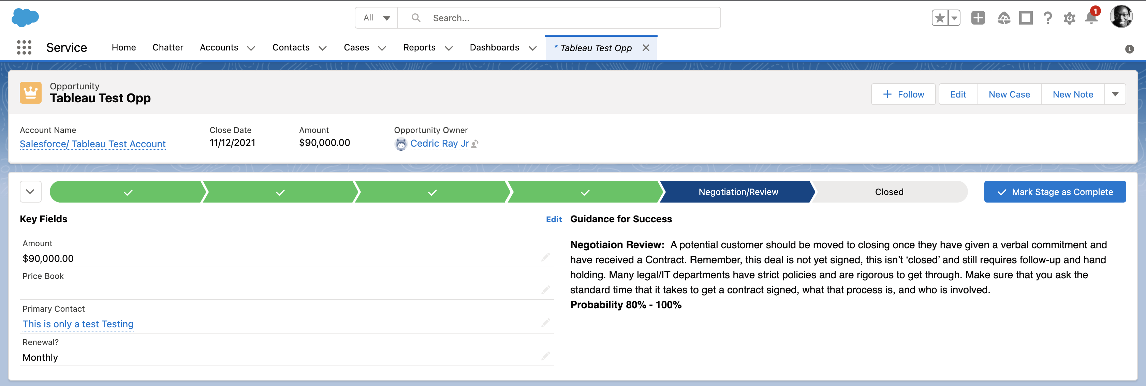Click the favorite star to bookmark this page
Screen dimensions: 1146x386
tap(940, 18)
